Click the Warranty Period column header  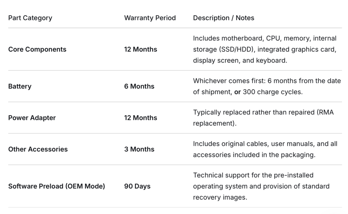(150, 18)
